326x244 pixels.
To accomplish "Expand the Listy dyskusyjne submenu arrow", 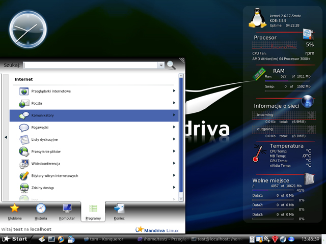I will [174, 139].
